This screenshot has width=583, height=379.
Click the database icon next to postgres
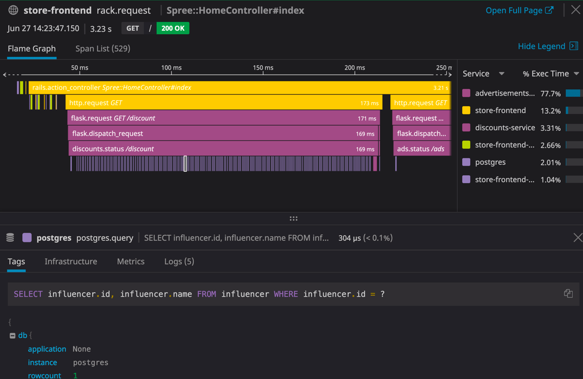(x=10, y=238)
